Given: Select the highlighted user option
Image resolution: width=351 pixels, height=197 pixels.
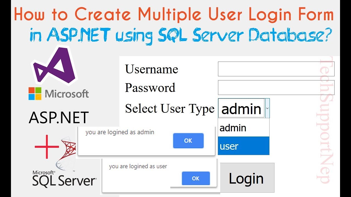Looking at the screenshot, I should (x=244, y=146).
